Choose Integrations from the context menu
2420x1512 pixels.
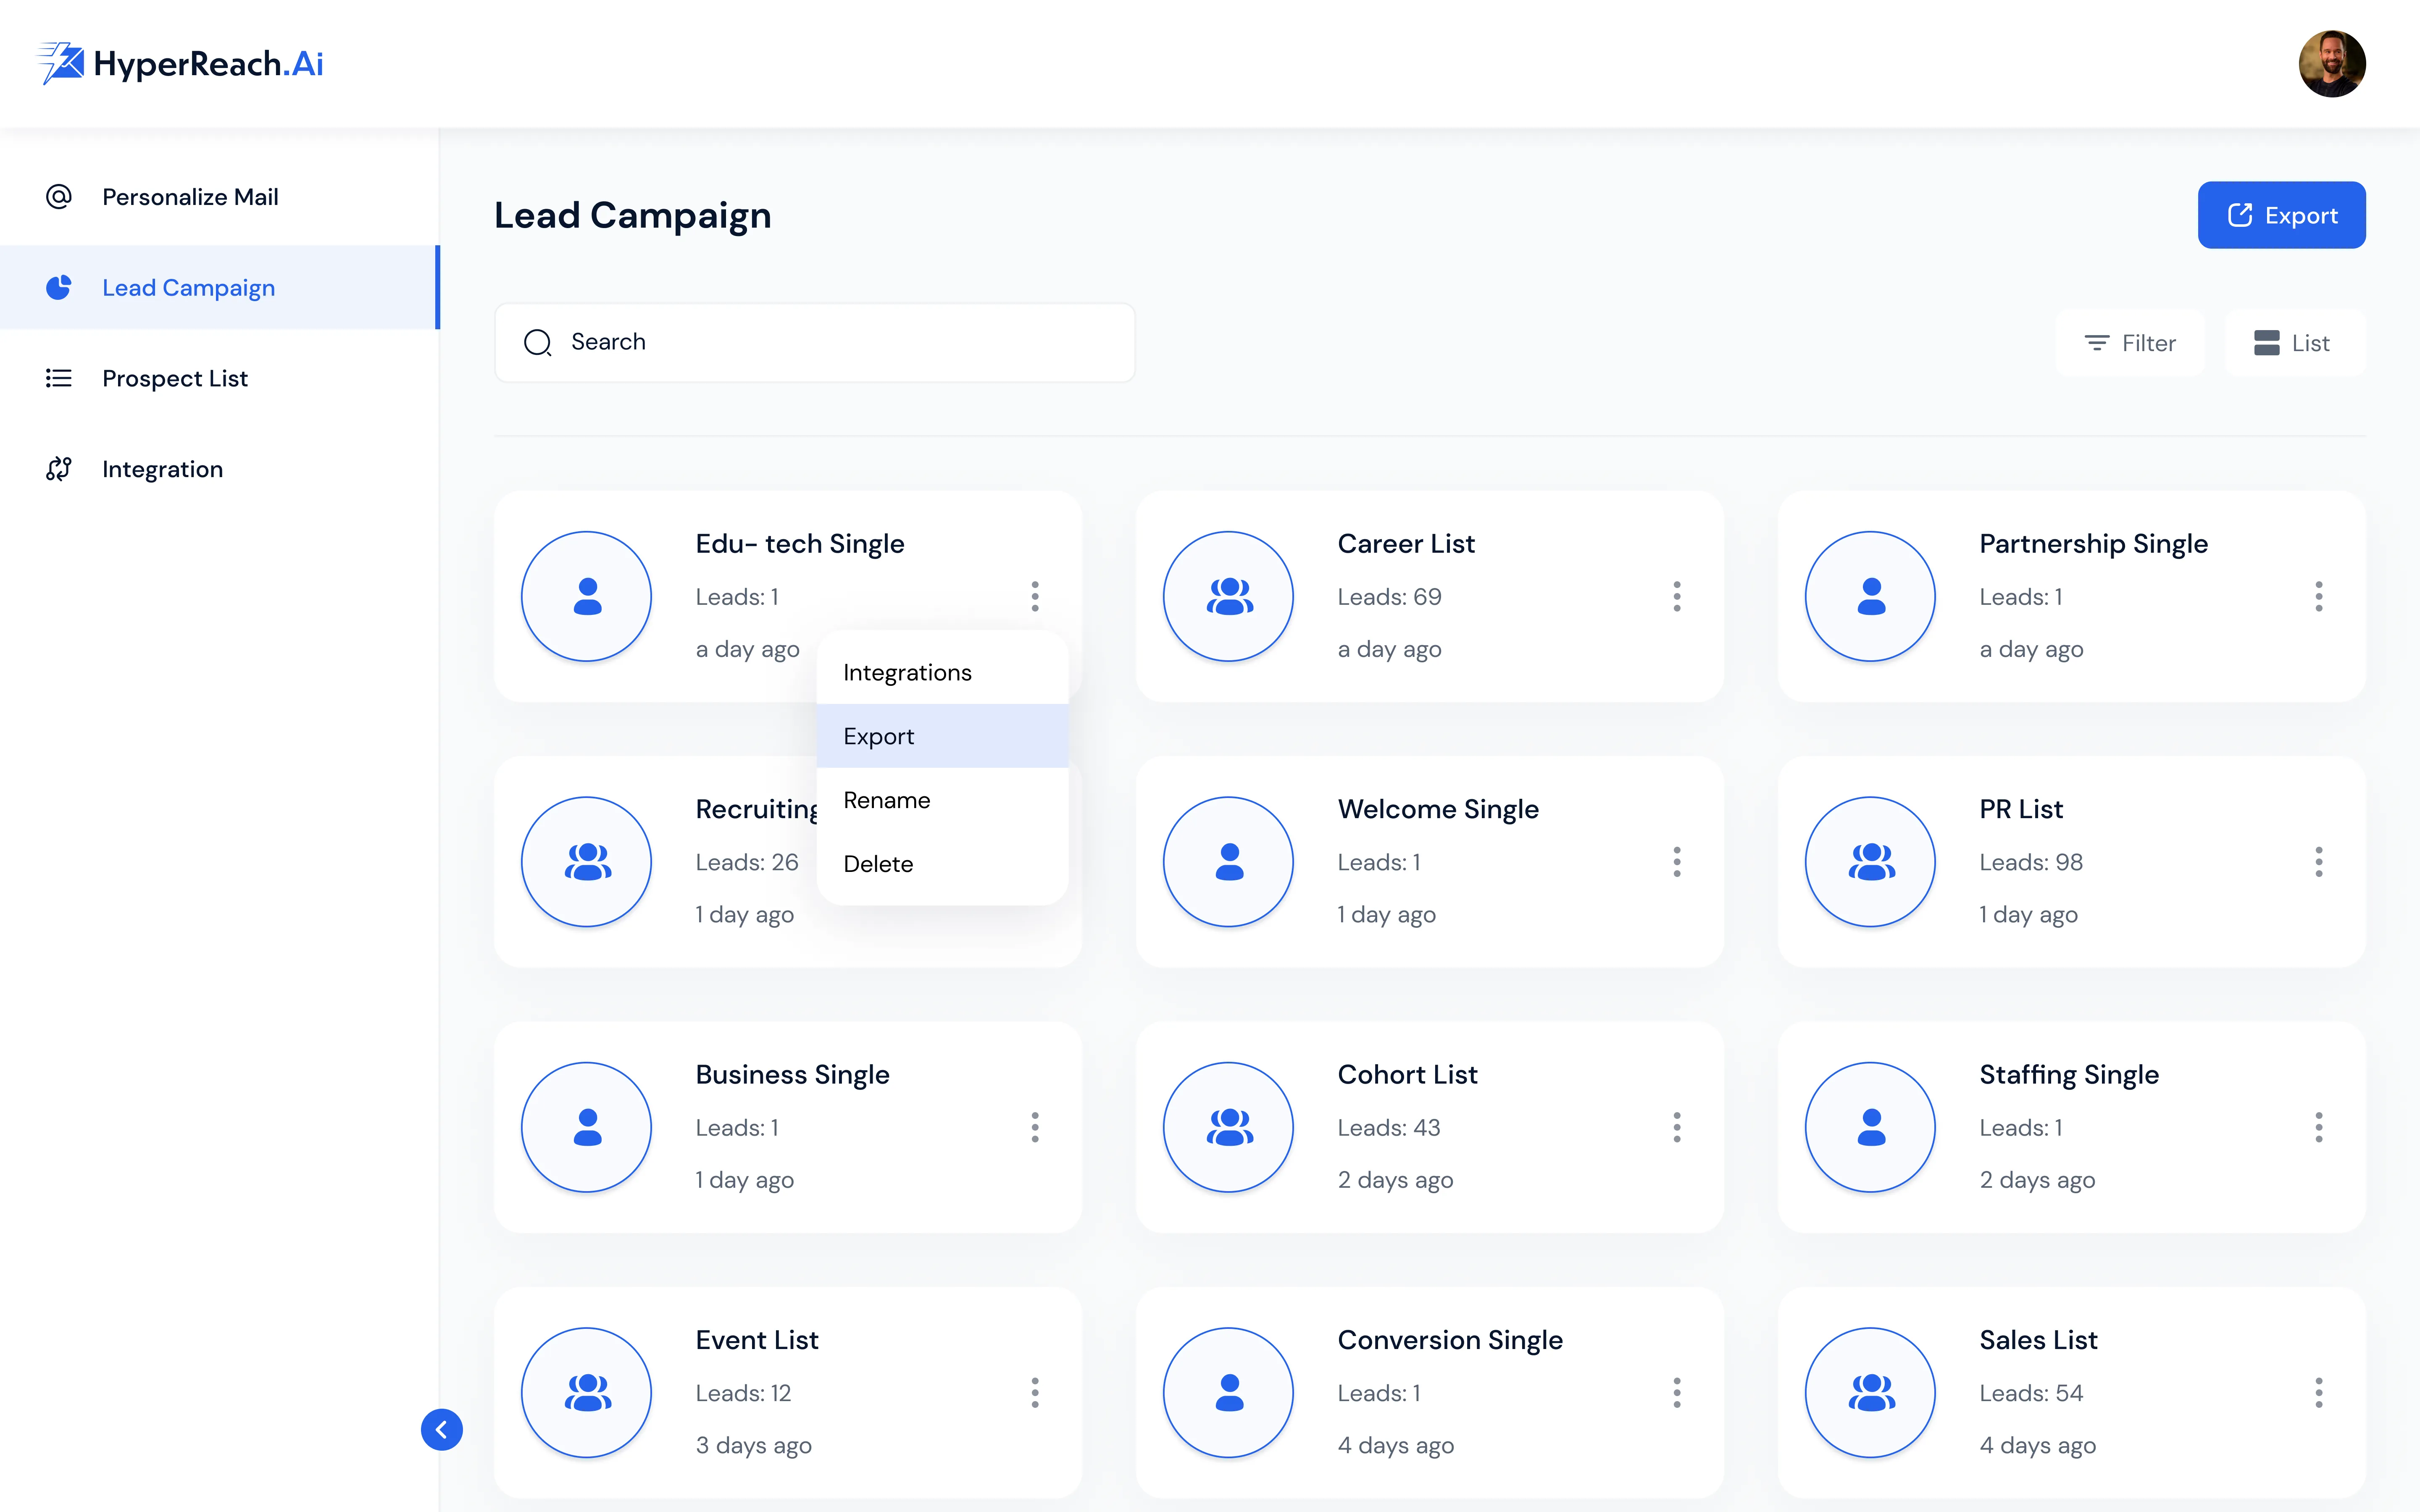[942, 672]
